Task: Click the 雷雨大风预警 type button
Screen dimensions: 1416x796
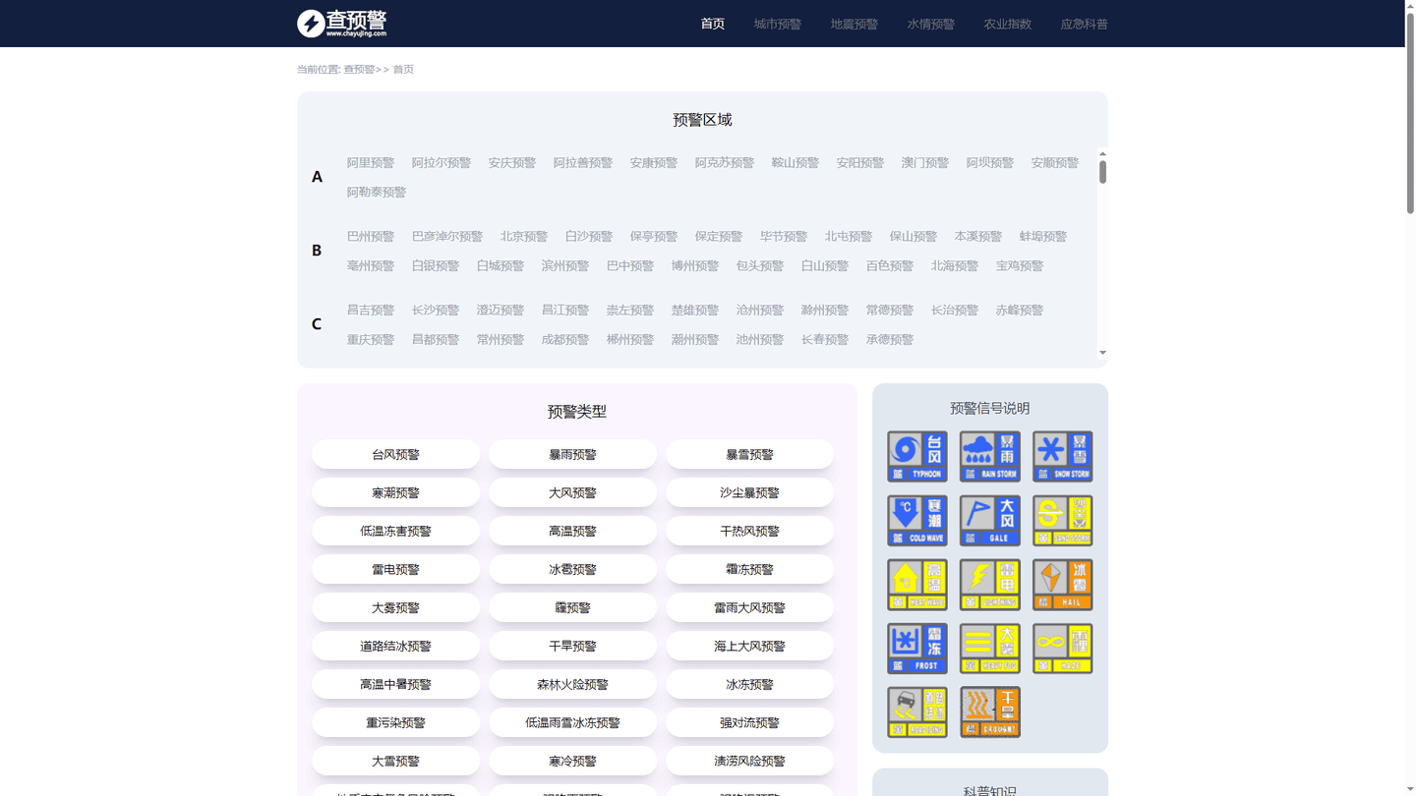Action: coord(750,607)
